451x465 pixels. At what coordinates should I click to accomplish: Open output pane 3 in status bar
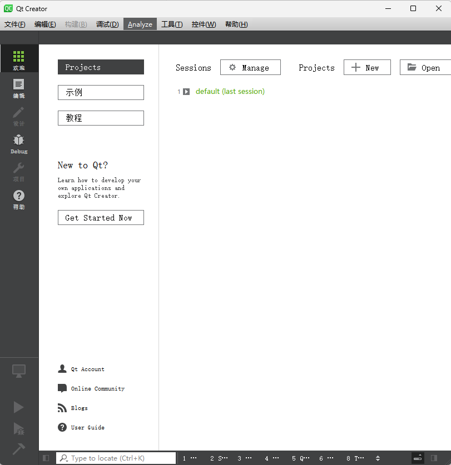[x=245, y=458]
